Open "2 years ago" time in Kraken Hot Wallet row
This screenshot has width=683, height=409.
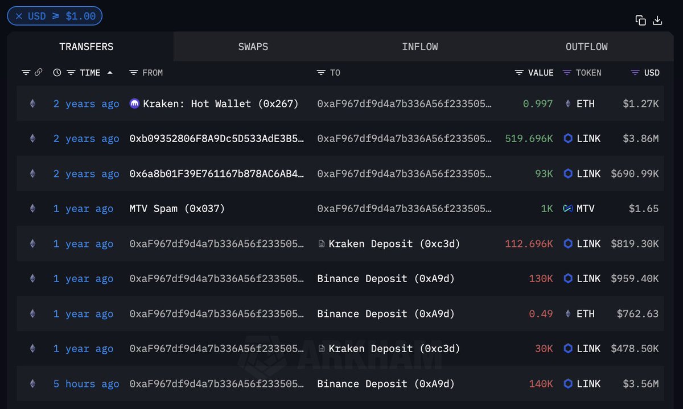click(87, 104)
